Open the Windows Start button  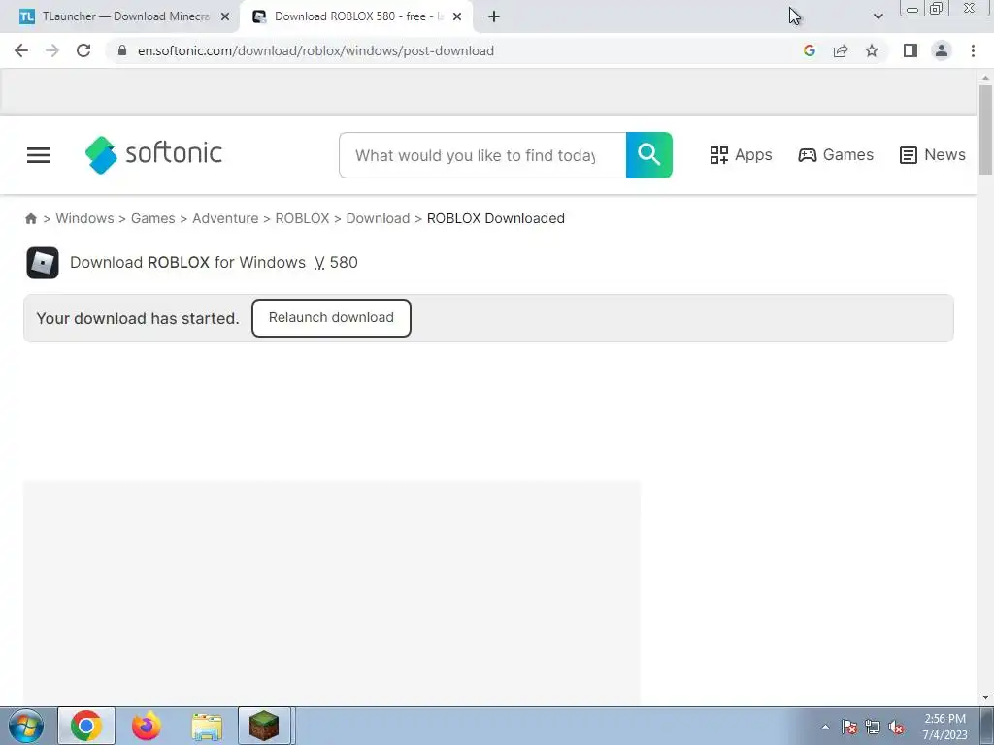tap(25, 726)
